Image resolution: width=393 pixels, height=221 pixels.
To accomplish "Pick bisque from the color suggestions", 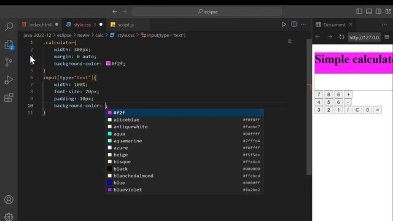I will coord(184,162).
